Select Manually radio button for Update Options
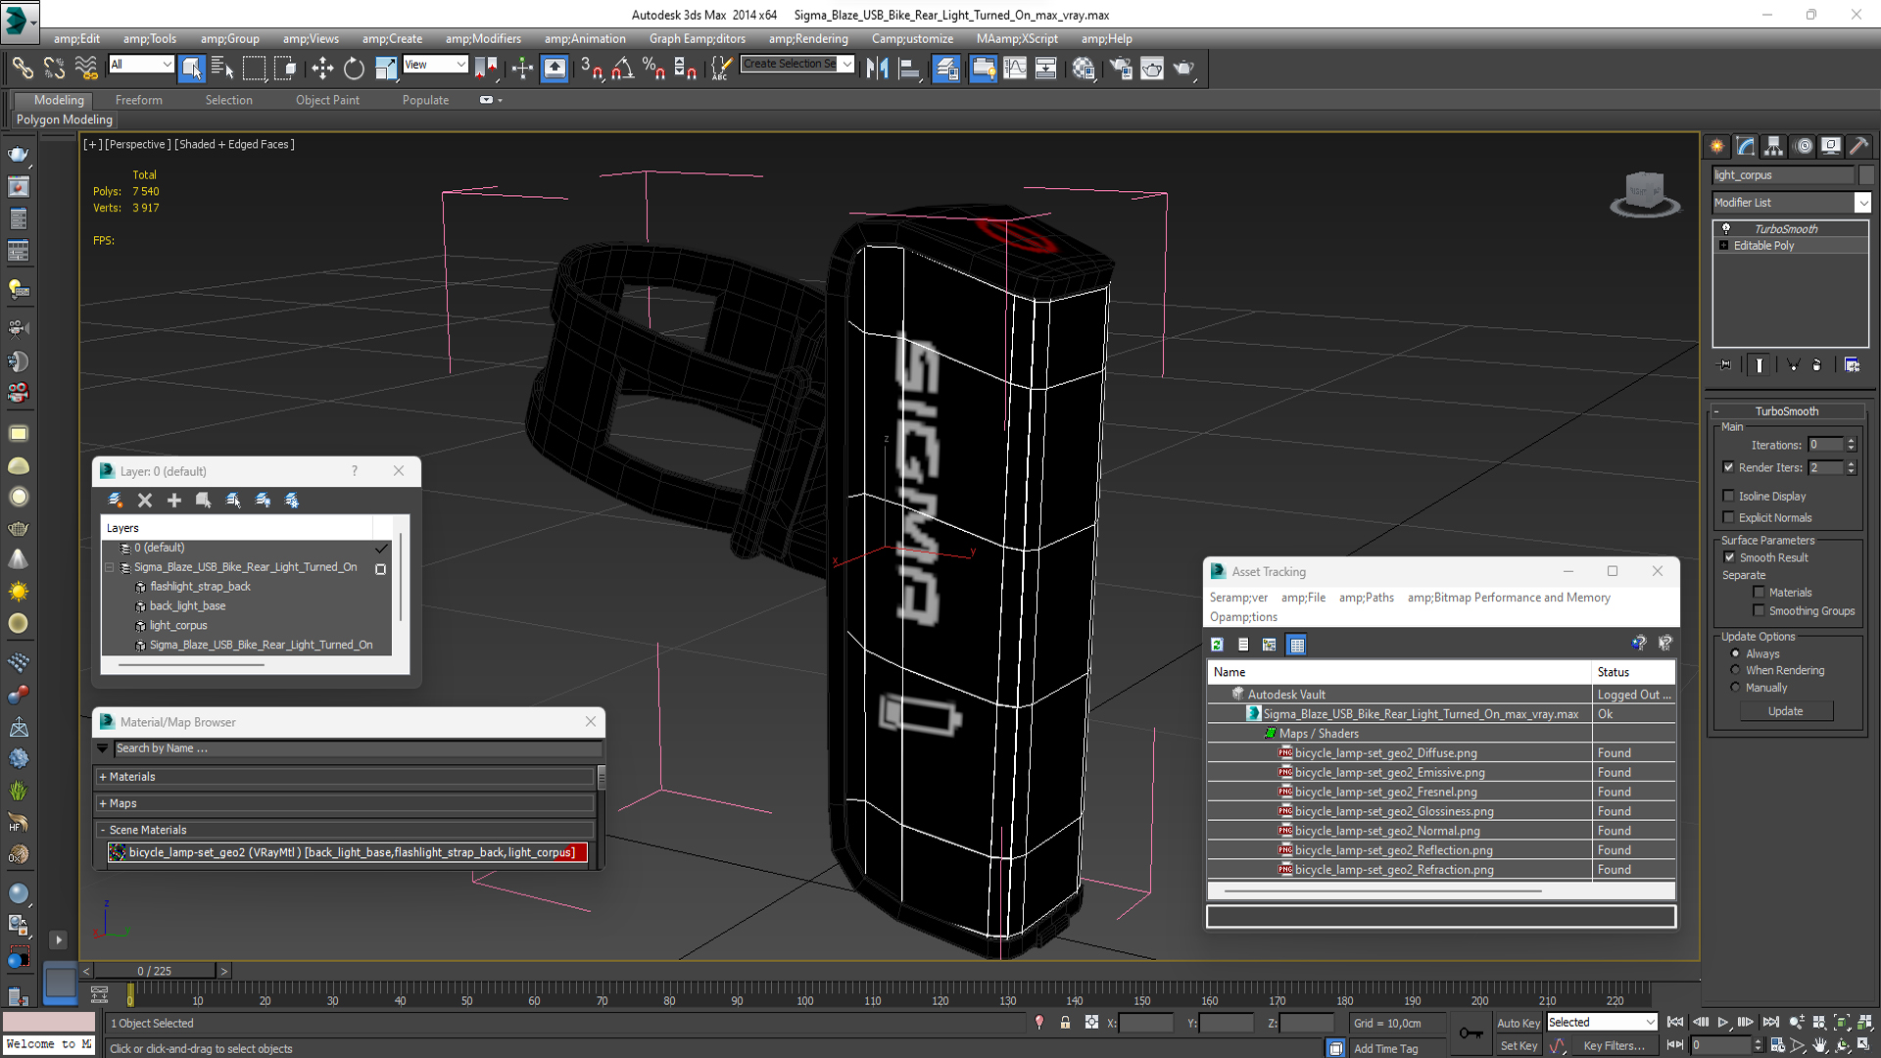The width and height of the screenshot is (1881, 1058). (x=1735, y=688)
